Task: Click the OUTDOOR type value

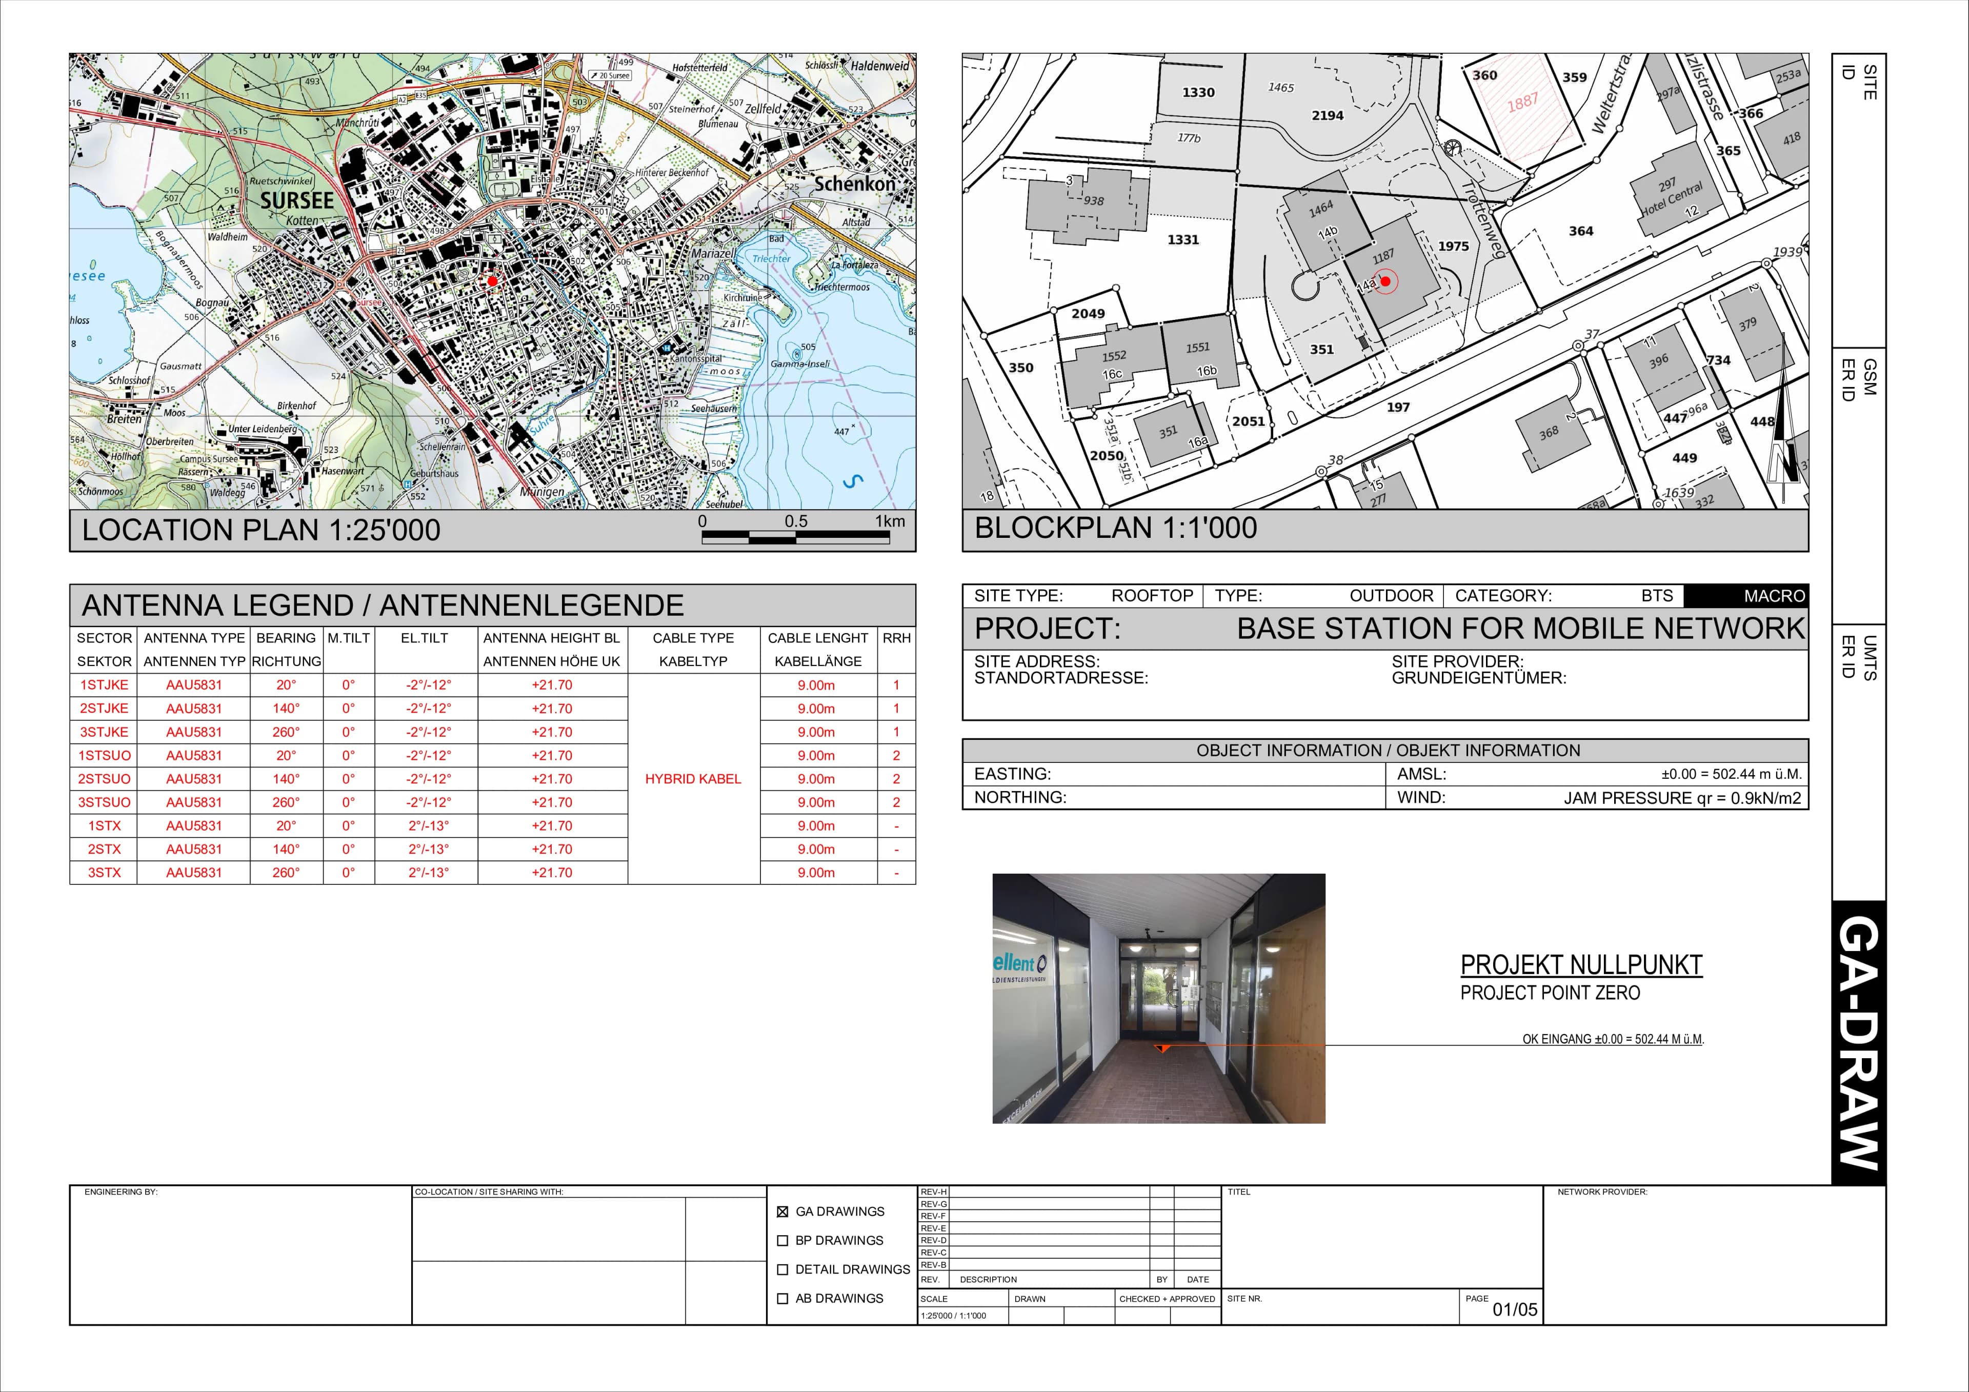Action: 1391,595
